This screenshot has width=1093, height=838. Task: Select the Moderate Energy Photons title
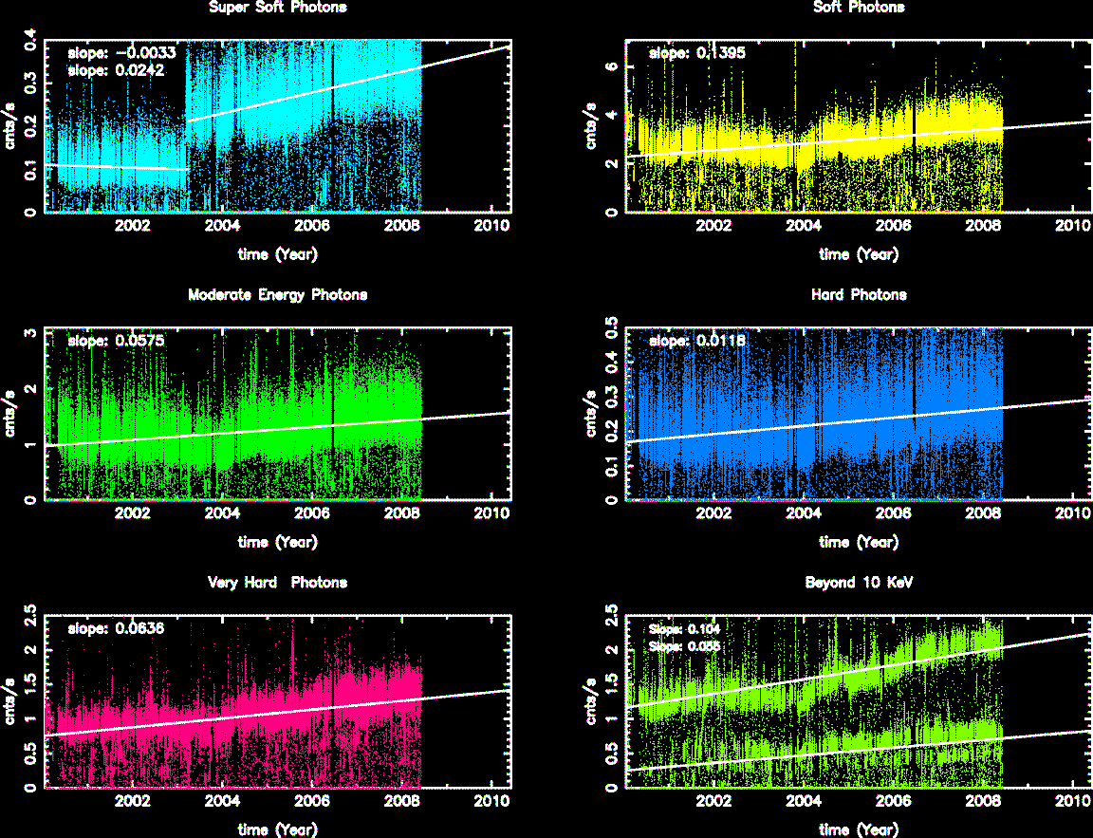[x=277, y=295]
